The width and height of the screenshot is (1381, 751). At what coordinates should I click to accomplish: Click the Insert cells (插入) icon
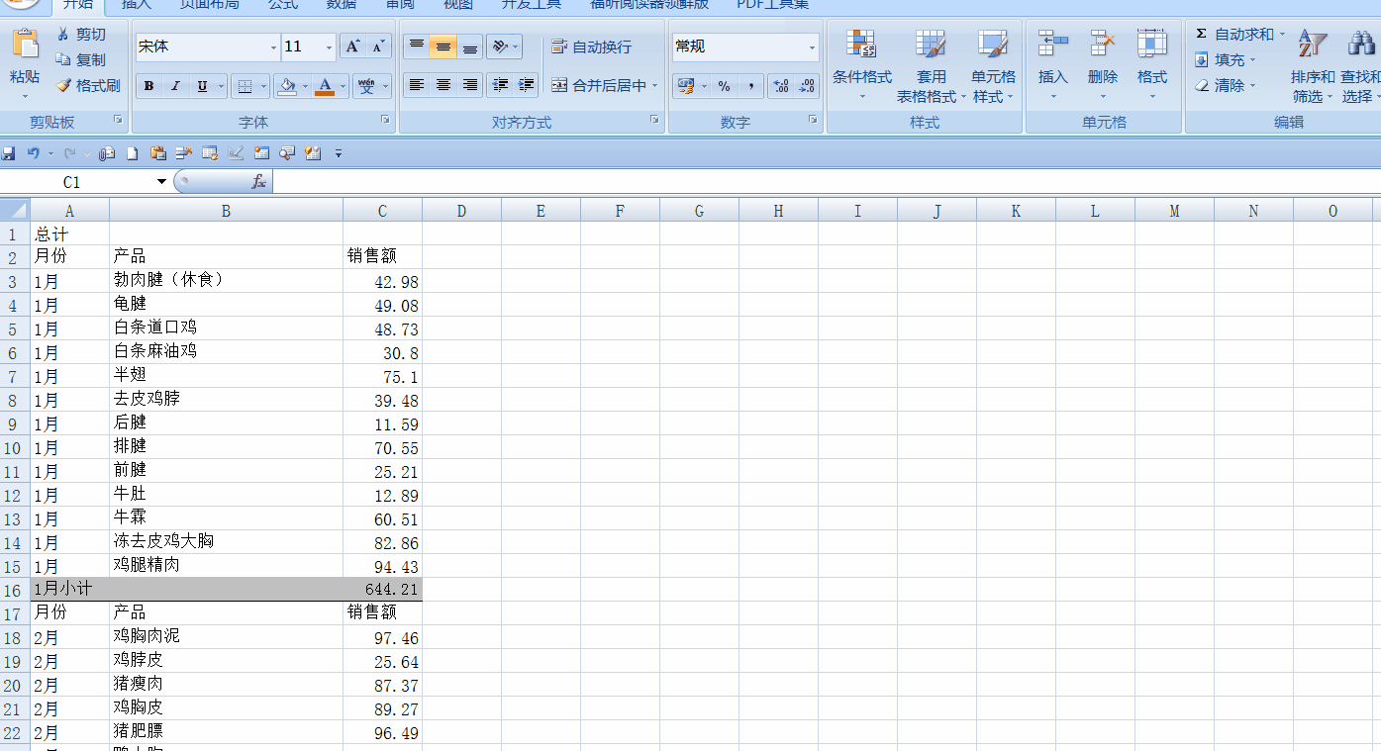point(1052,44)
